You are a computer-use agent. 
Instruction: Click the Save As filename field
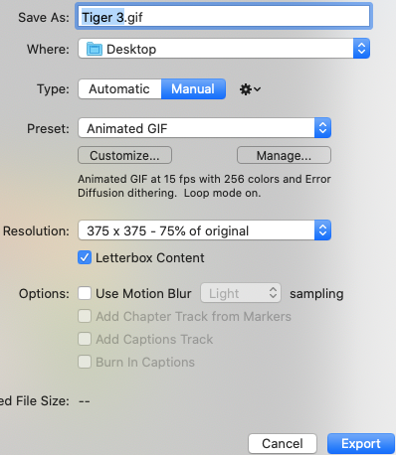click(224, 17)
